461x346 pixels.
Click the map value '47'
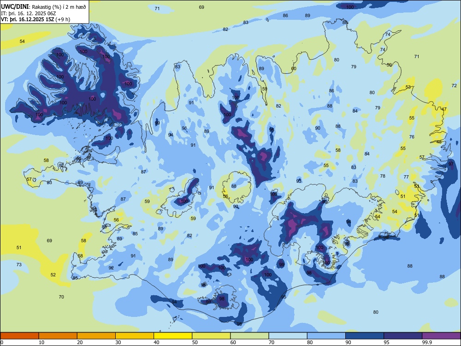pos(444,109)
